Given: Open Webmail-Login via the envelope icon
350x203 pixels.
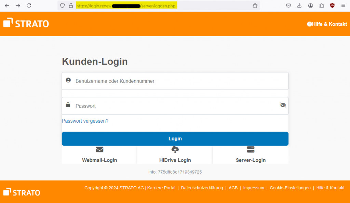Looking at the screenshot, I should click(x=99, y=149).
